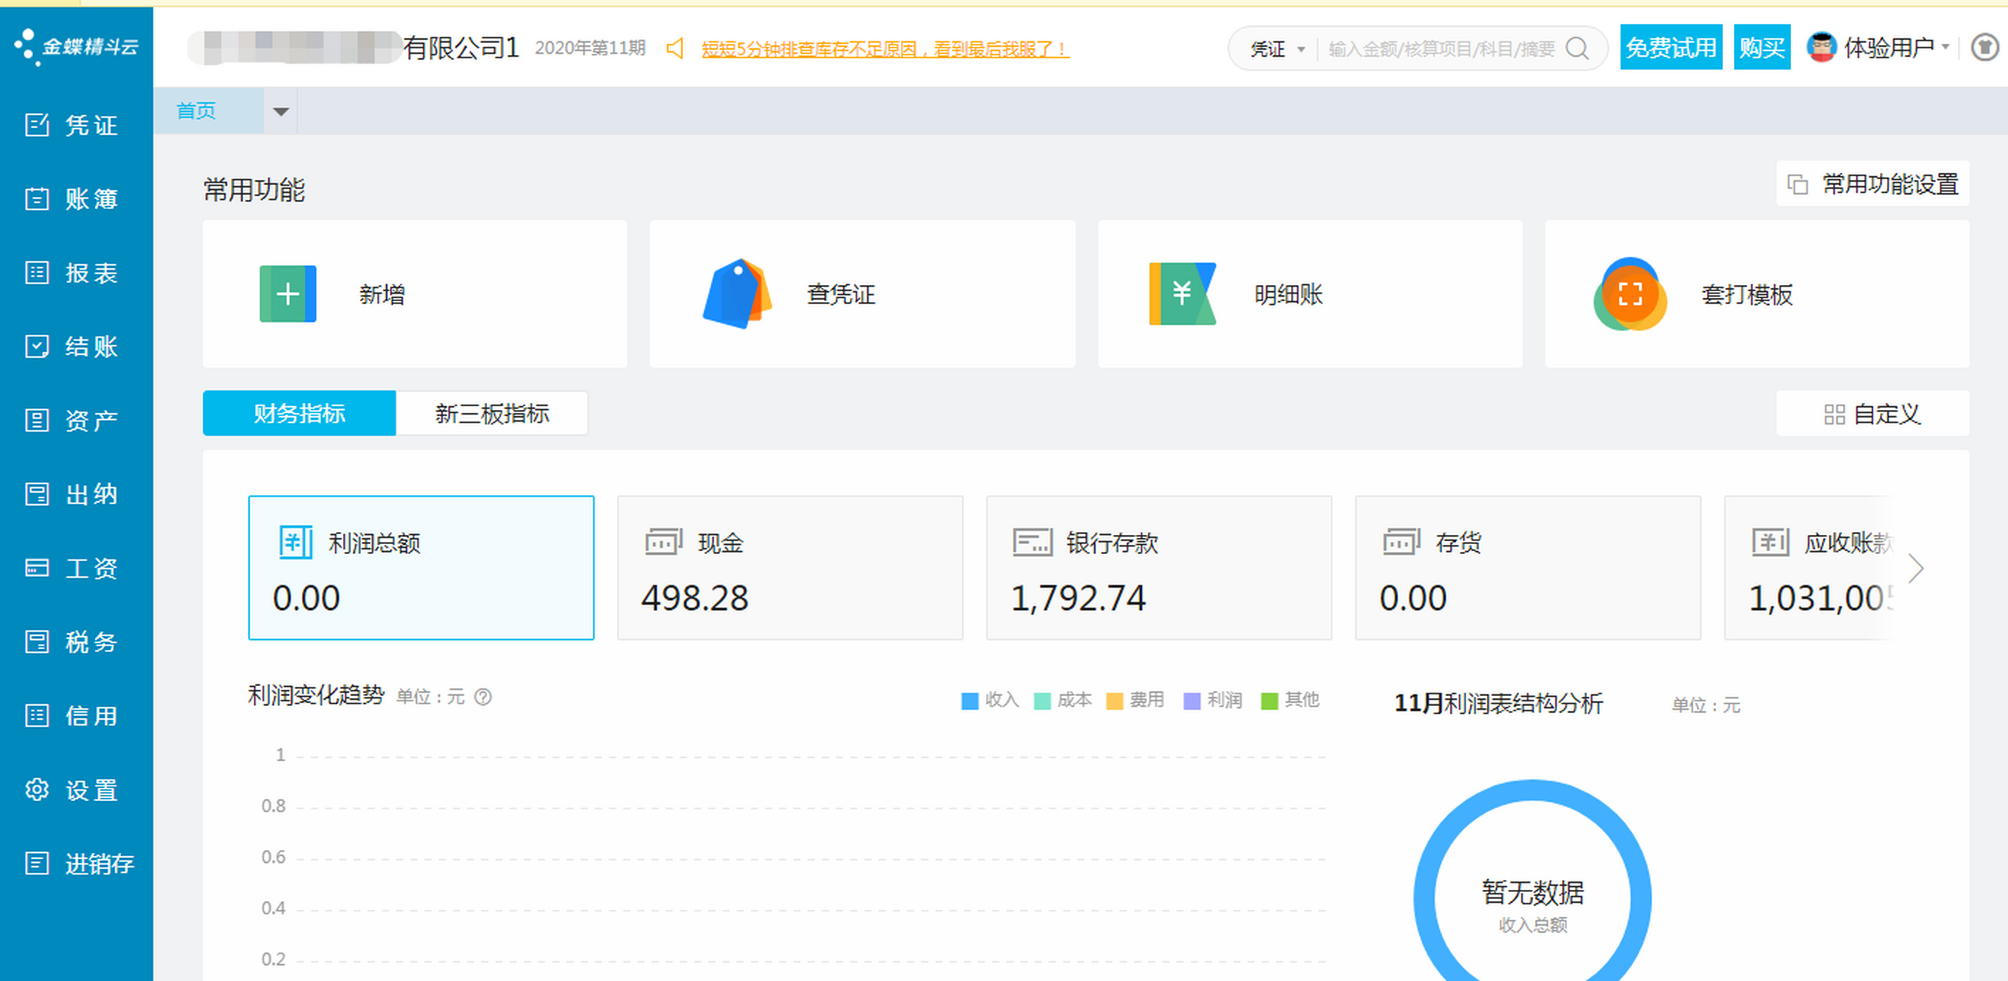The image size is (2008, 981).
Task: Open the 进销存 sidebar menu
Action: [78, 863]
